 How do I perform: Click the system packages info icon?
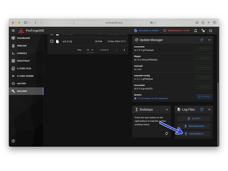(135, 99)
